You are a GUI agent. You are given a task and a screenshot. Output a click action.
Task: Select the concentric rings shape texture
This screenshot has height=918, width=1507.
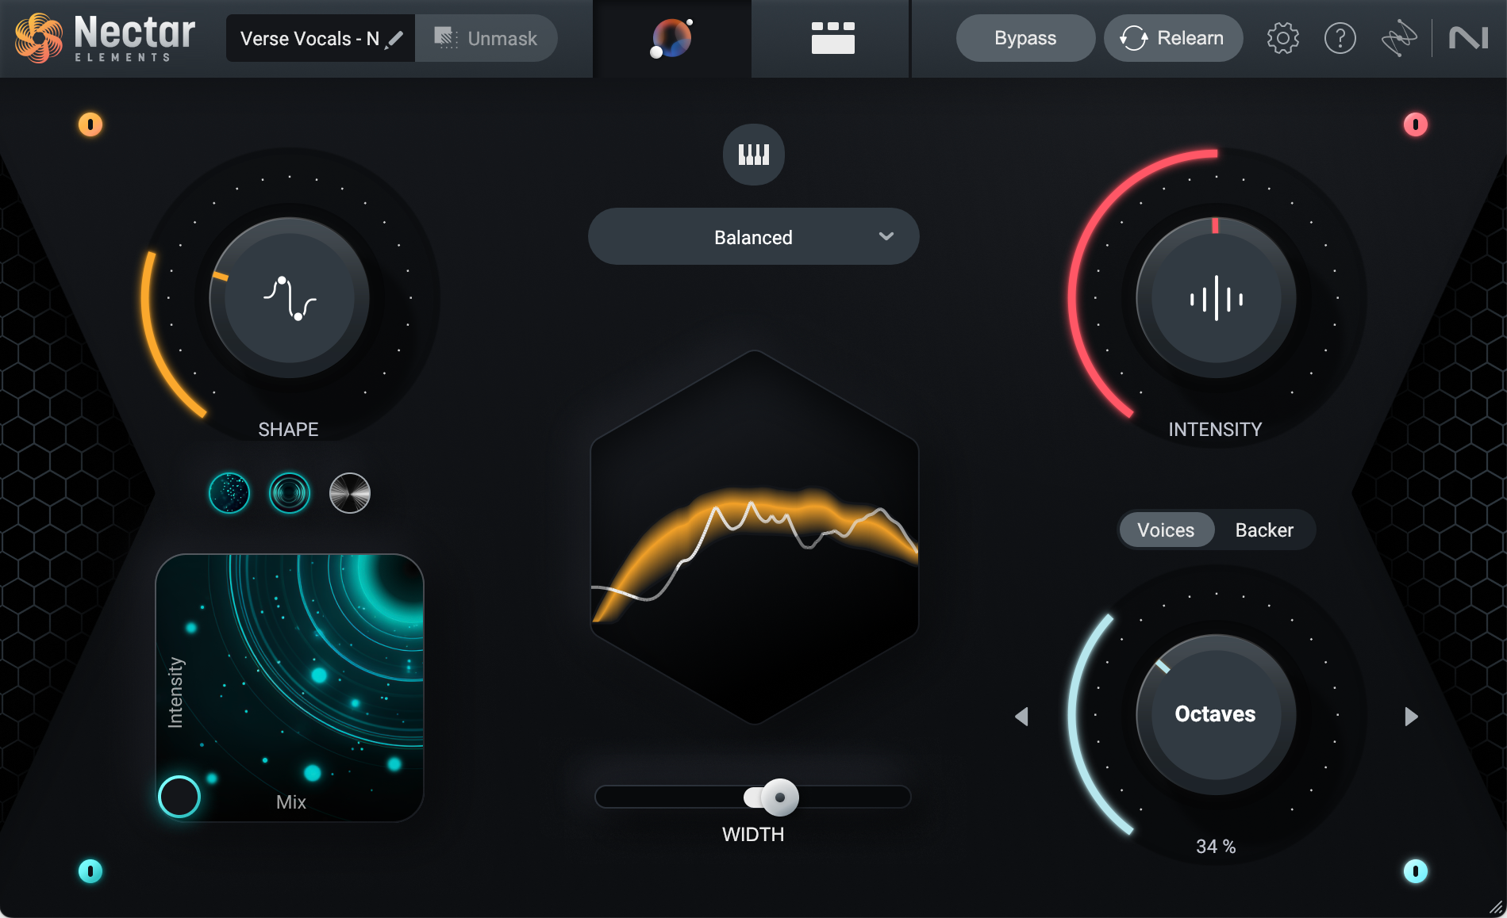pos(289,493)
